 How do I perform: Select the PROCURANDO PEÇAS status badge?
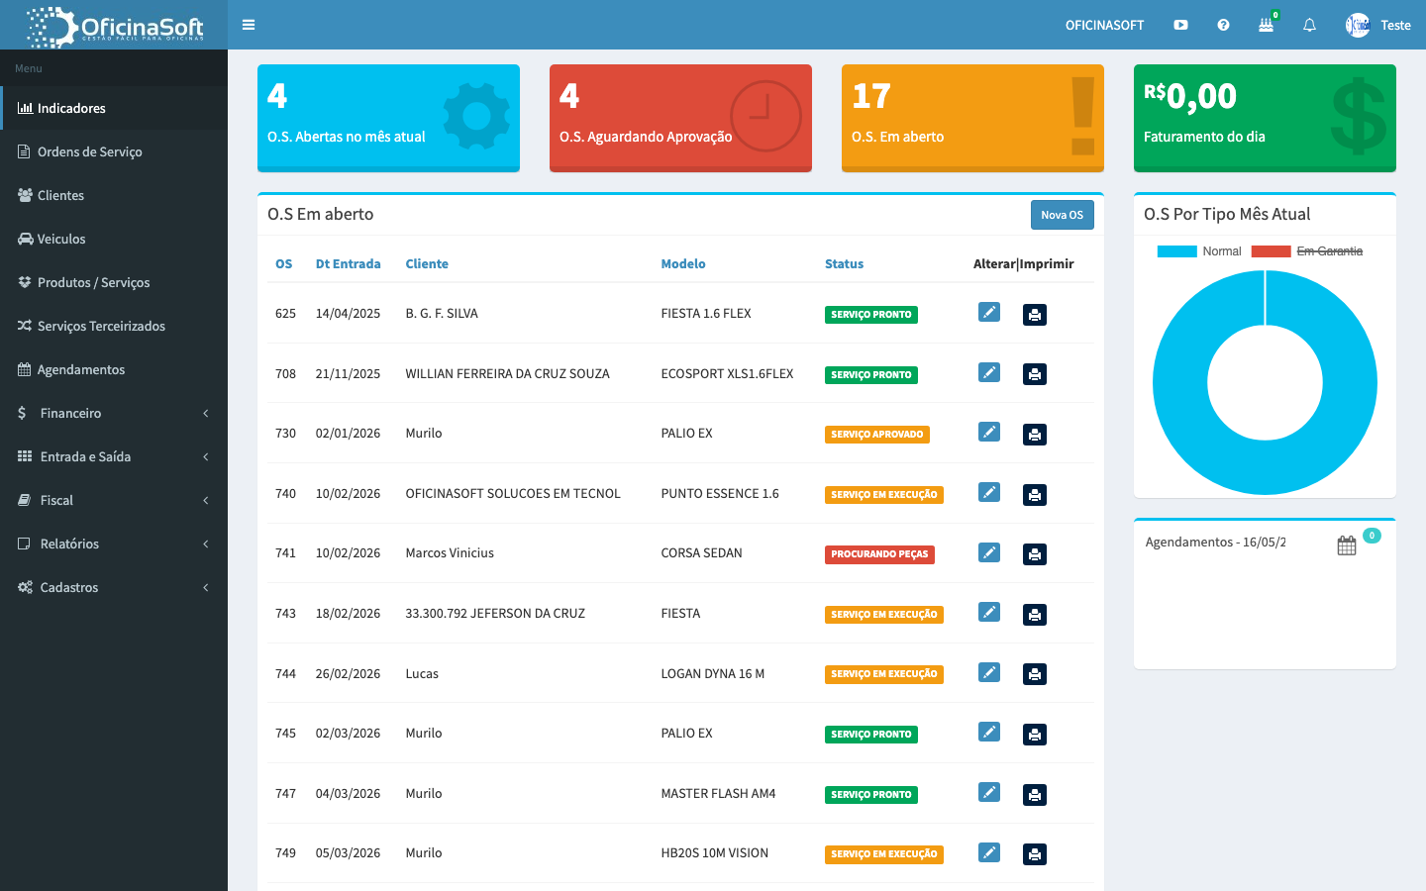coord(879,554)
